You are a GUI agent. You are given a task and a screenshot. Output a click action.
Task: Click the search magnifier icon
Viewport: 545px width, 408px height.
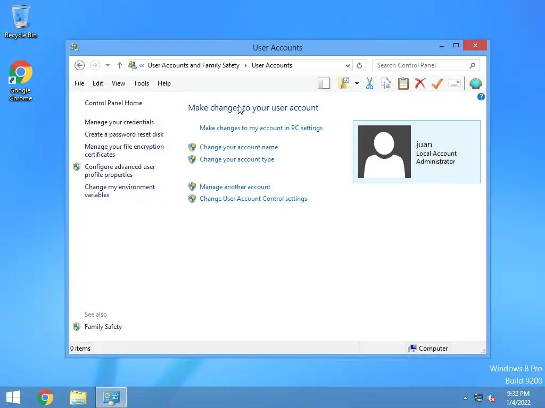point(472,65)
